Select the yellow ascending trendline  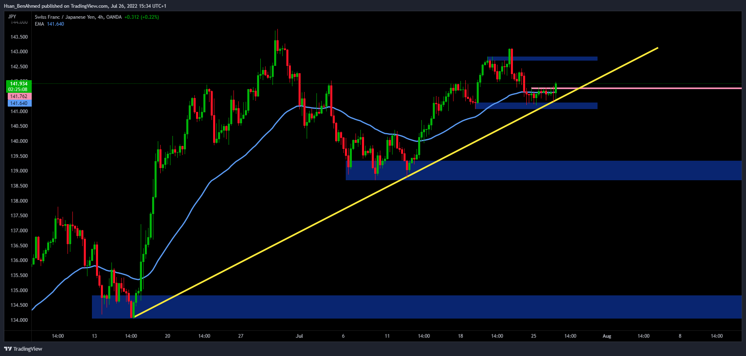[396, 183]
